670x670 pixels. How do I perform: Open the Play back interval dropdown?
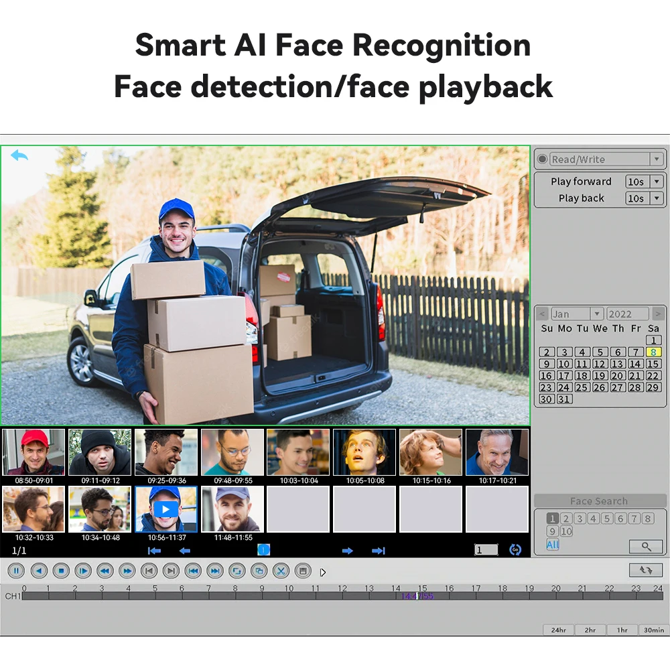(x=657, y=198)
